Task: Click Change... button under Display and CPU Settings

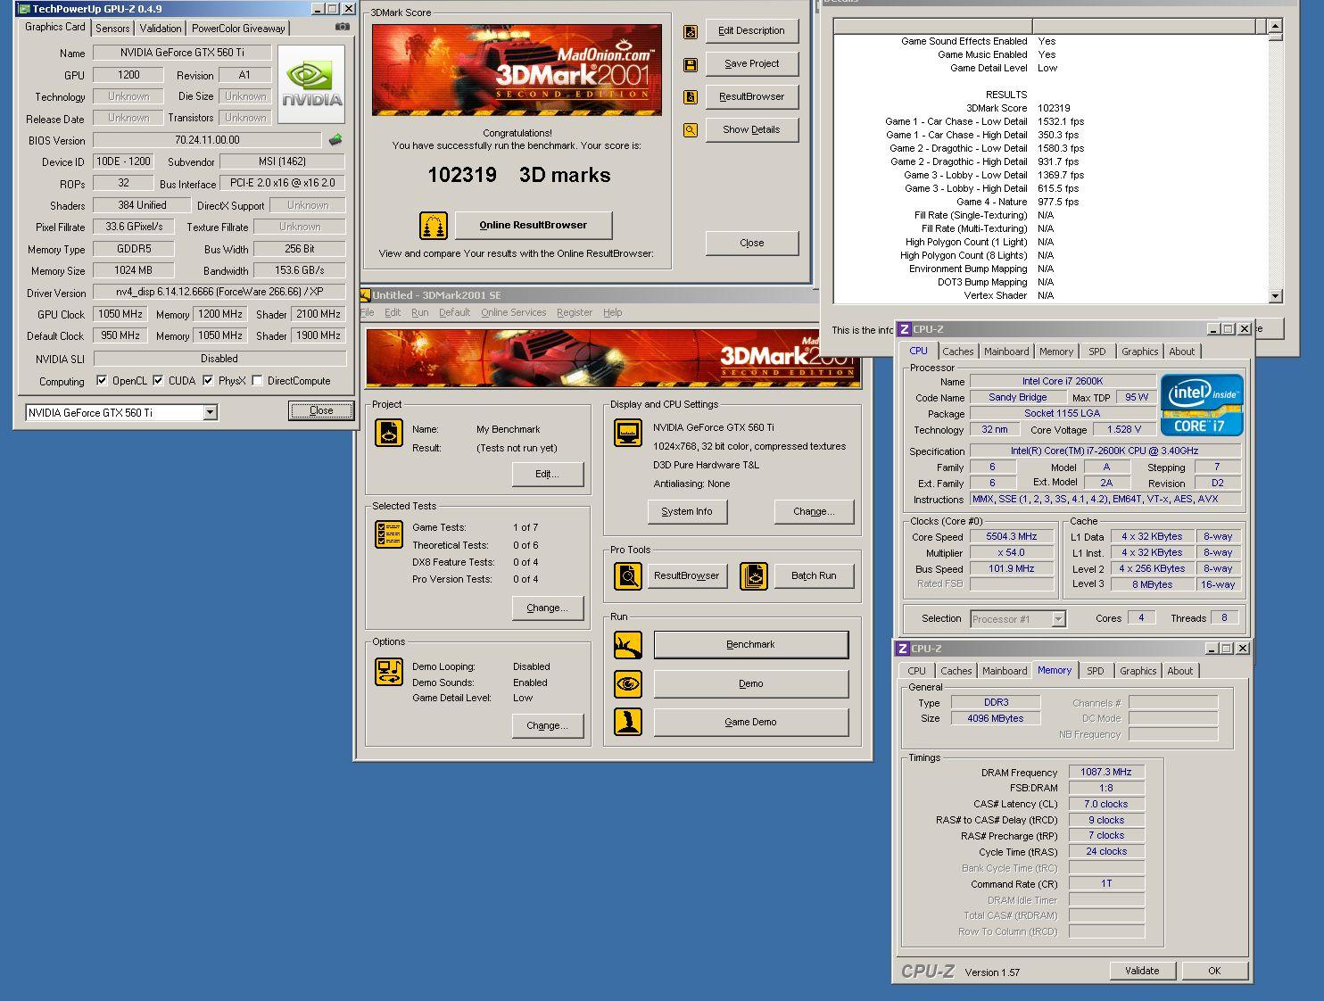Action: pyautogui.click(x=814, y=511)
